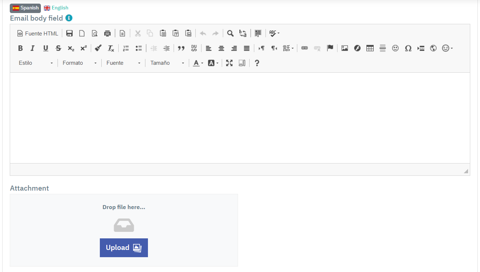Insert an anchor flag
The image size is (480, 272).
click(x=330, y=48)
